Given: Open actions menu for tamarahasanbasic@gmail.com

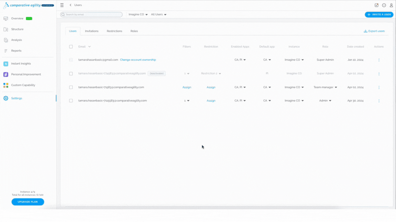Looking at the screenshot, I should tap(379, 60).
